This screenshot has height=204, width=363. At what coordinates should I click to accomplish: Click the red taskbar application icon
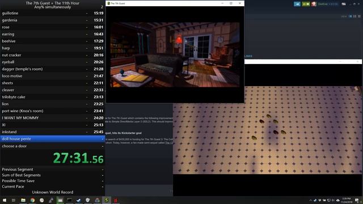pos(116,200)
